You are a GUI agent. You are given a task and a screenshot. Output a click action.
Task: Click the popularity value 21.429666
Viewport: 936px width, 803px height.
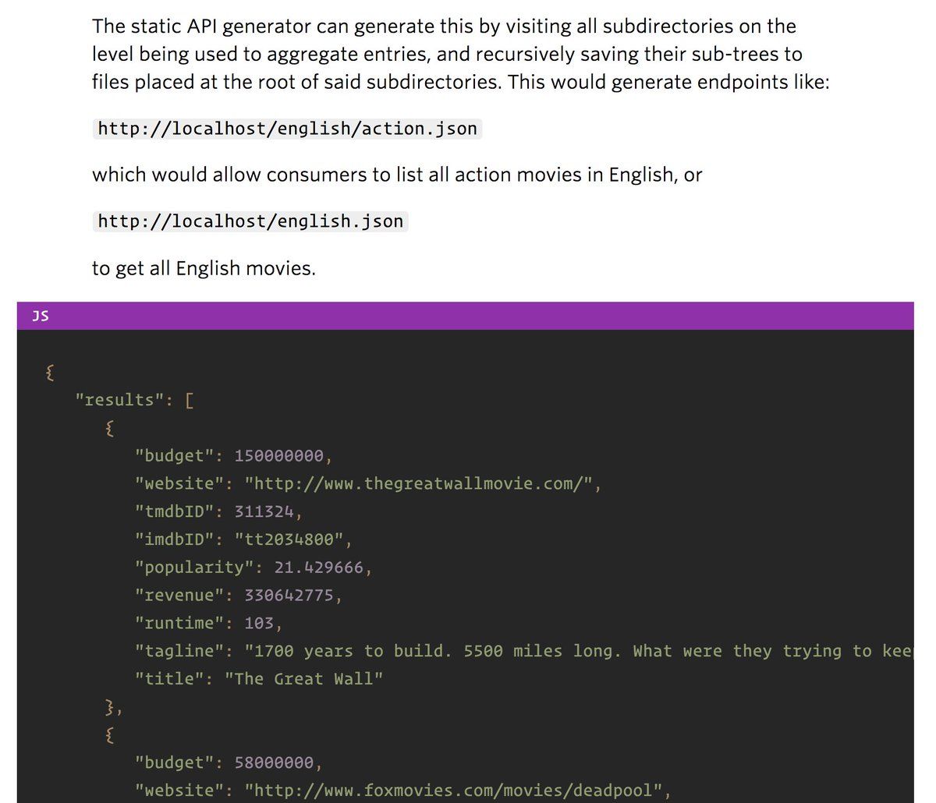[299, 568]
